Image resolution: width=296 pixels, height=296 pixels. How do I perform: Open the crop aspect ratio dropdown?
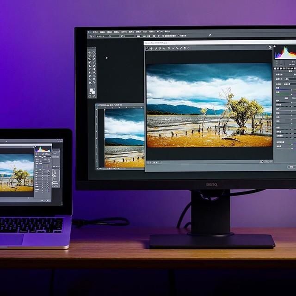103,36
